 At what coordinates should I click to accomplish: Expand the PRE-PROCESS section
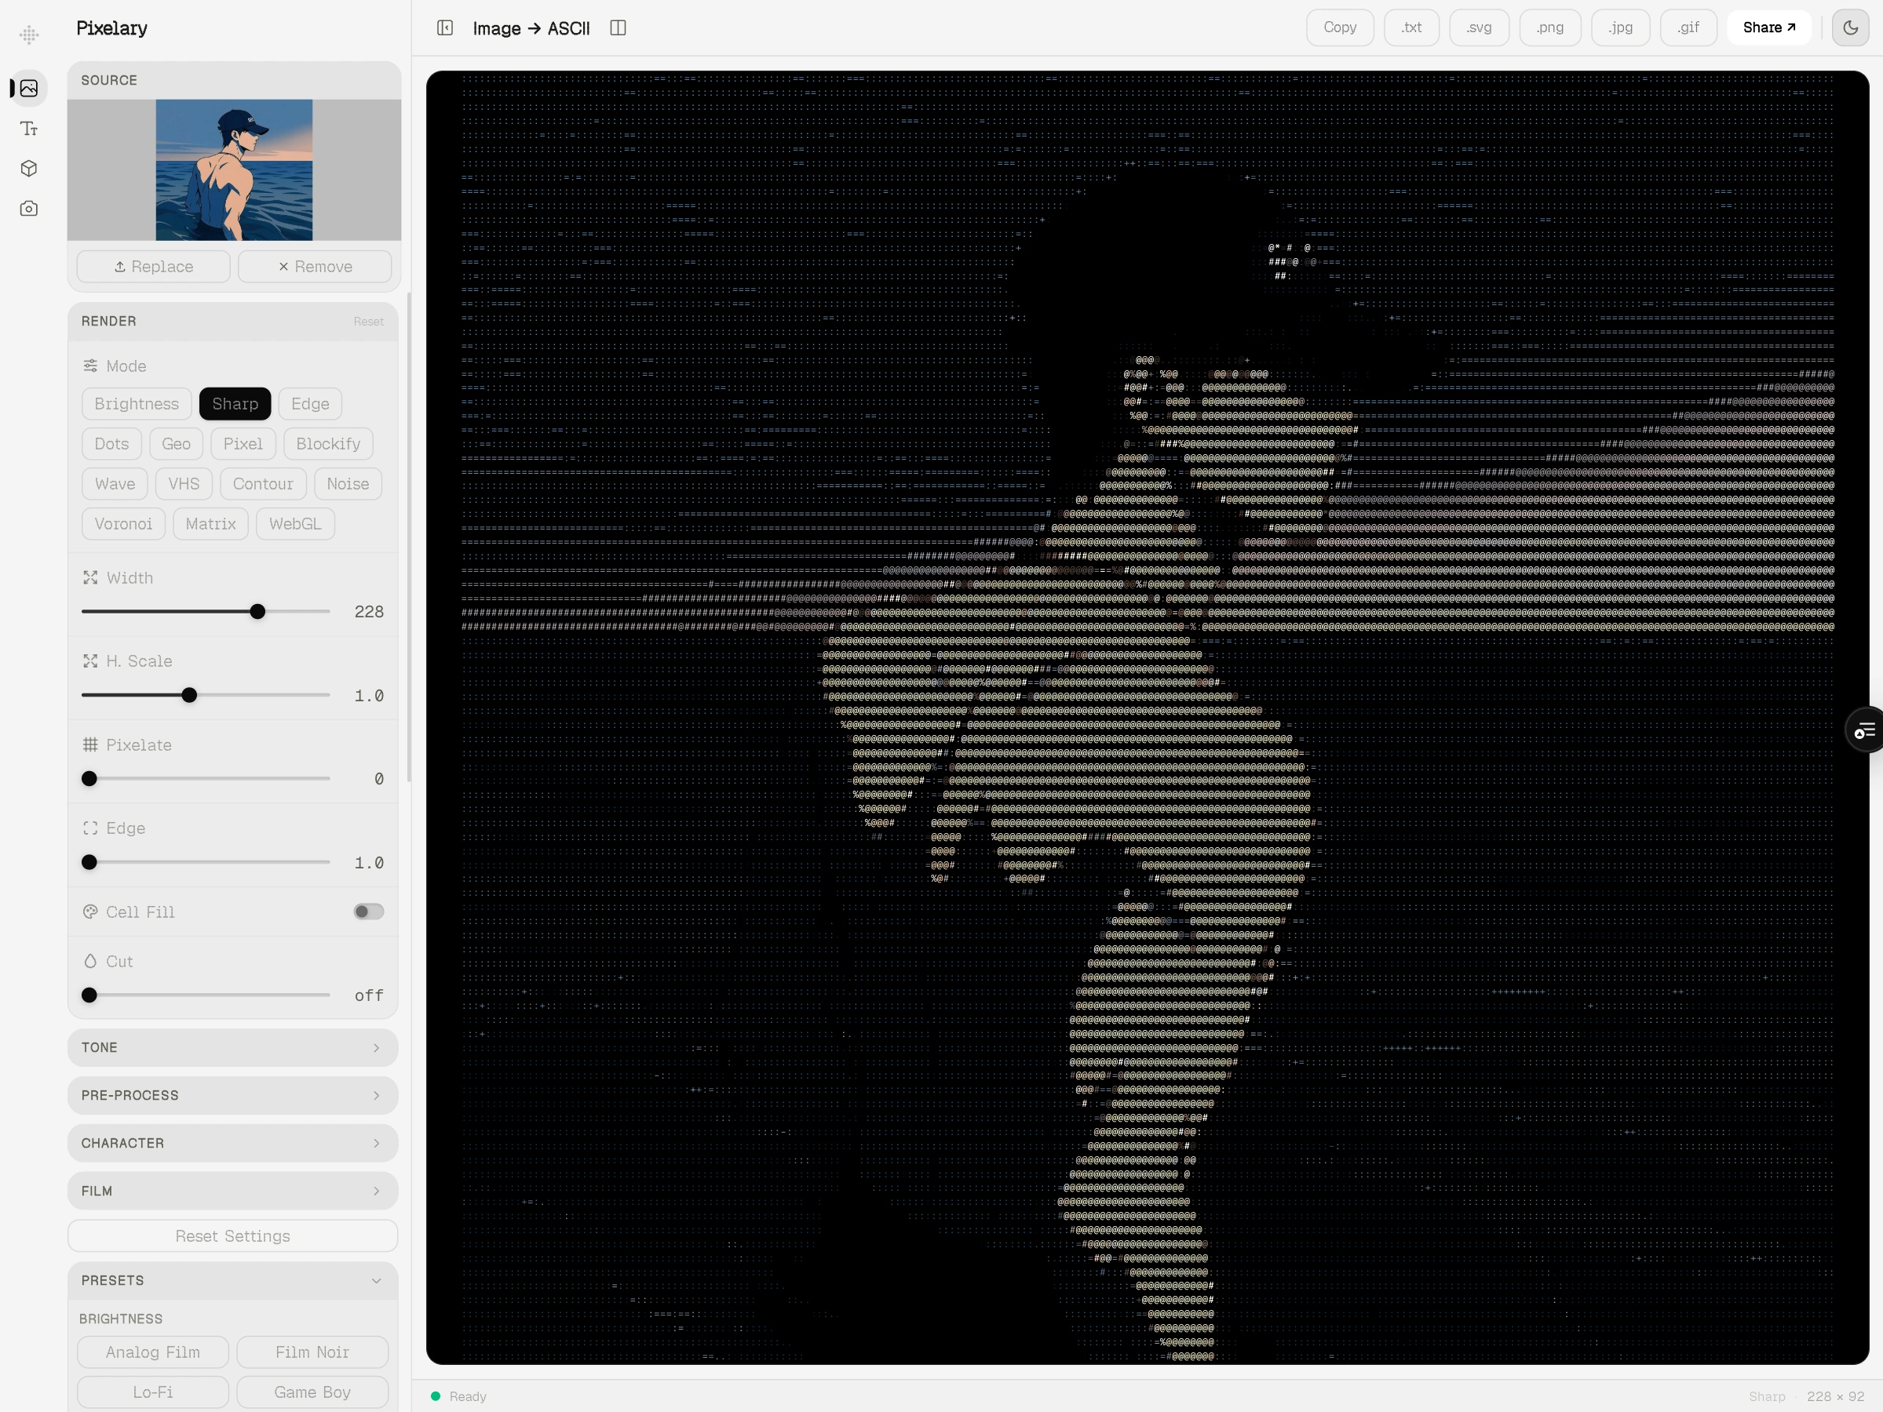(232, 1096)
